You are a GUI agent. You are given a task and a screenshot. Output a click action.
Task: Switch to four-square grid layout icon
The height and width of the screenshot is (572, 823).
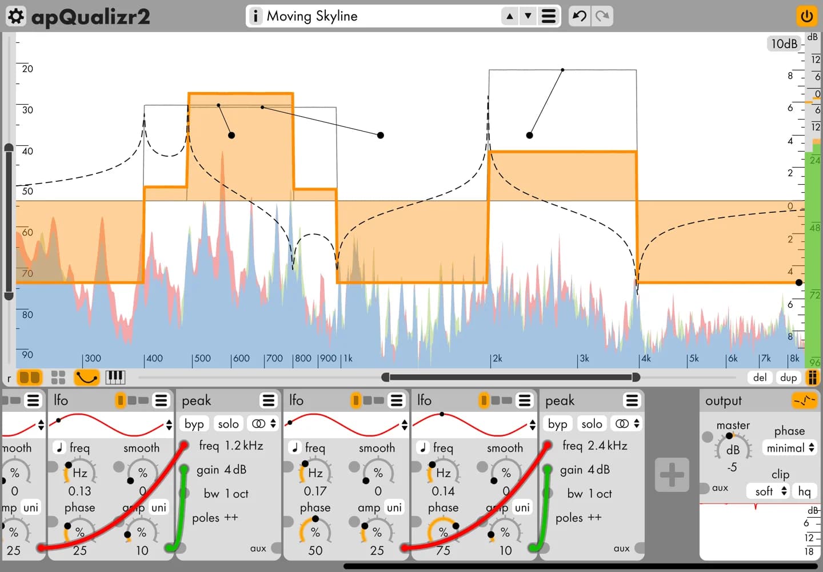58,377
